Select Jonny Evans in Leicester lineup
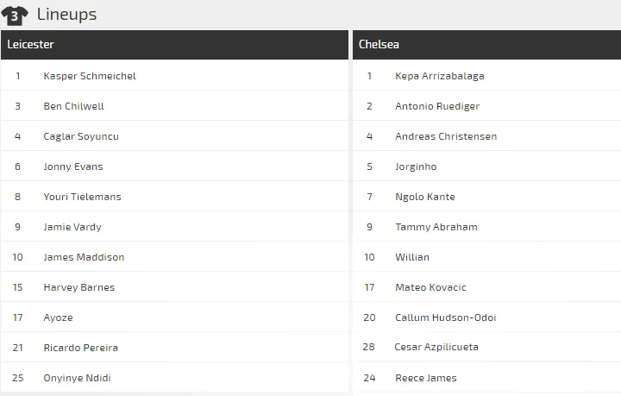Screen dimensions: 621x396 tap(72, 167)
